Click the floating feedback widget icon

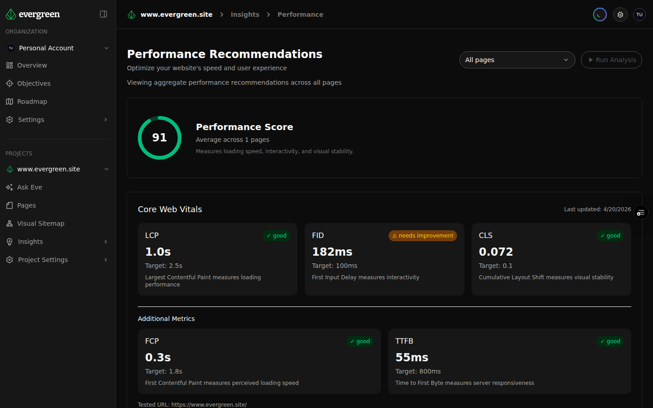[641, 212]
